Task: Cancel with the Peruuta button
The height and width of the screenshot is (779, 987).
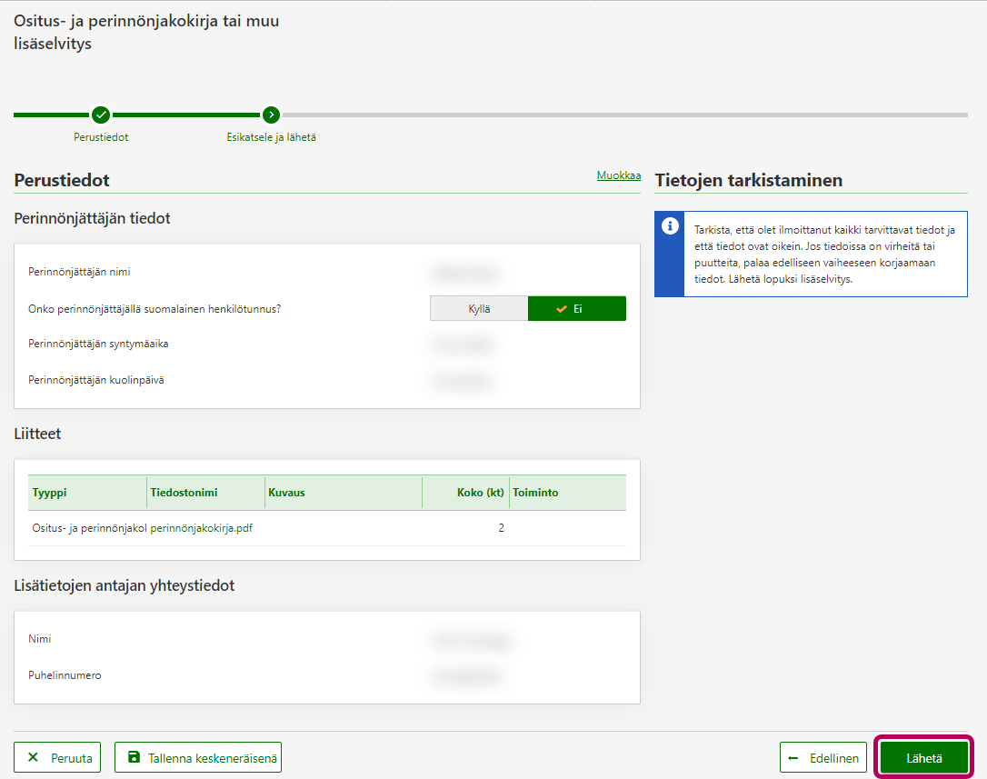Action: tap(57, 757)
